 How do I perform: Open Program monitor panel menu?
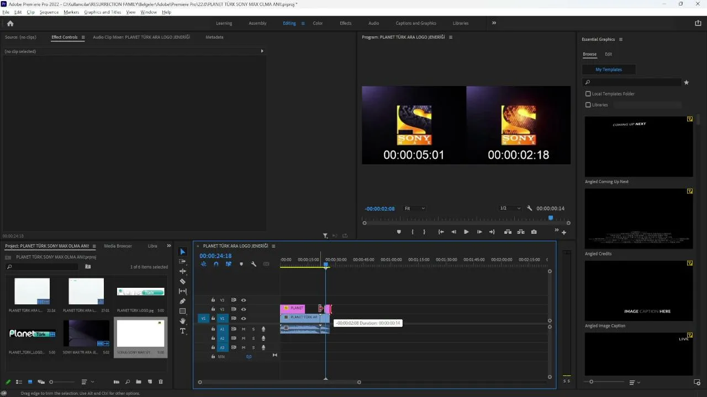tap(451, 37)
